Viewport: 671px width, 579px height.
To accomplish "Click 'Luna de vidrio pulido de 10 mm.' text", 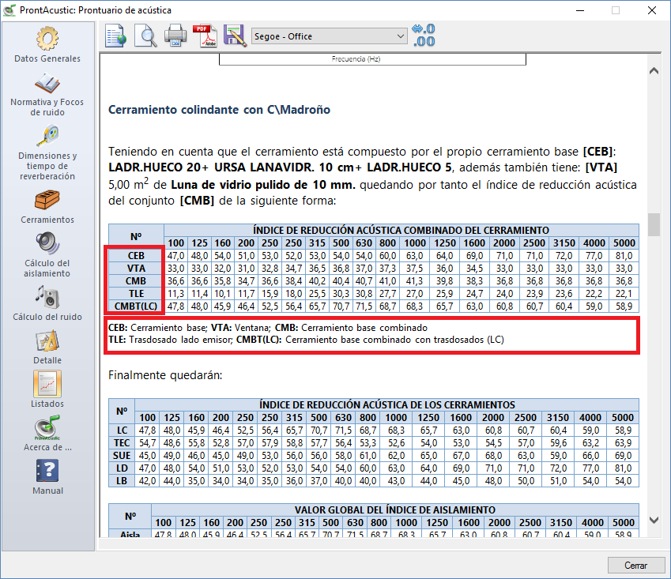I will 263,185.
